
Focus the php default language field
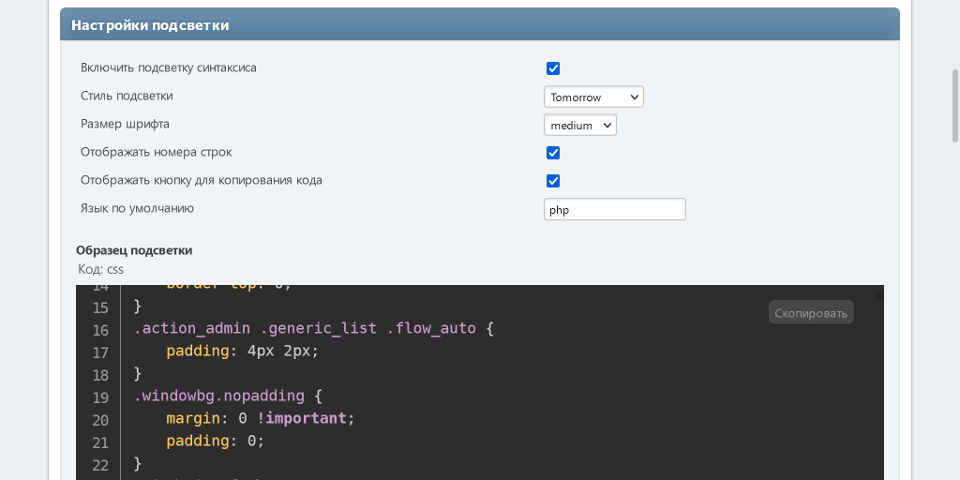click(614, 210)
